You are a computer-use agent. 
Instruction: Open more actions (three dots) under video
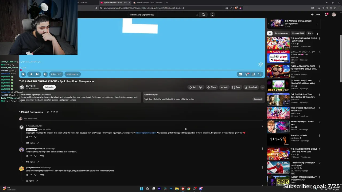tap(262, 87)
